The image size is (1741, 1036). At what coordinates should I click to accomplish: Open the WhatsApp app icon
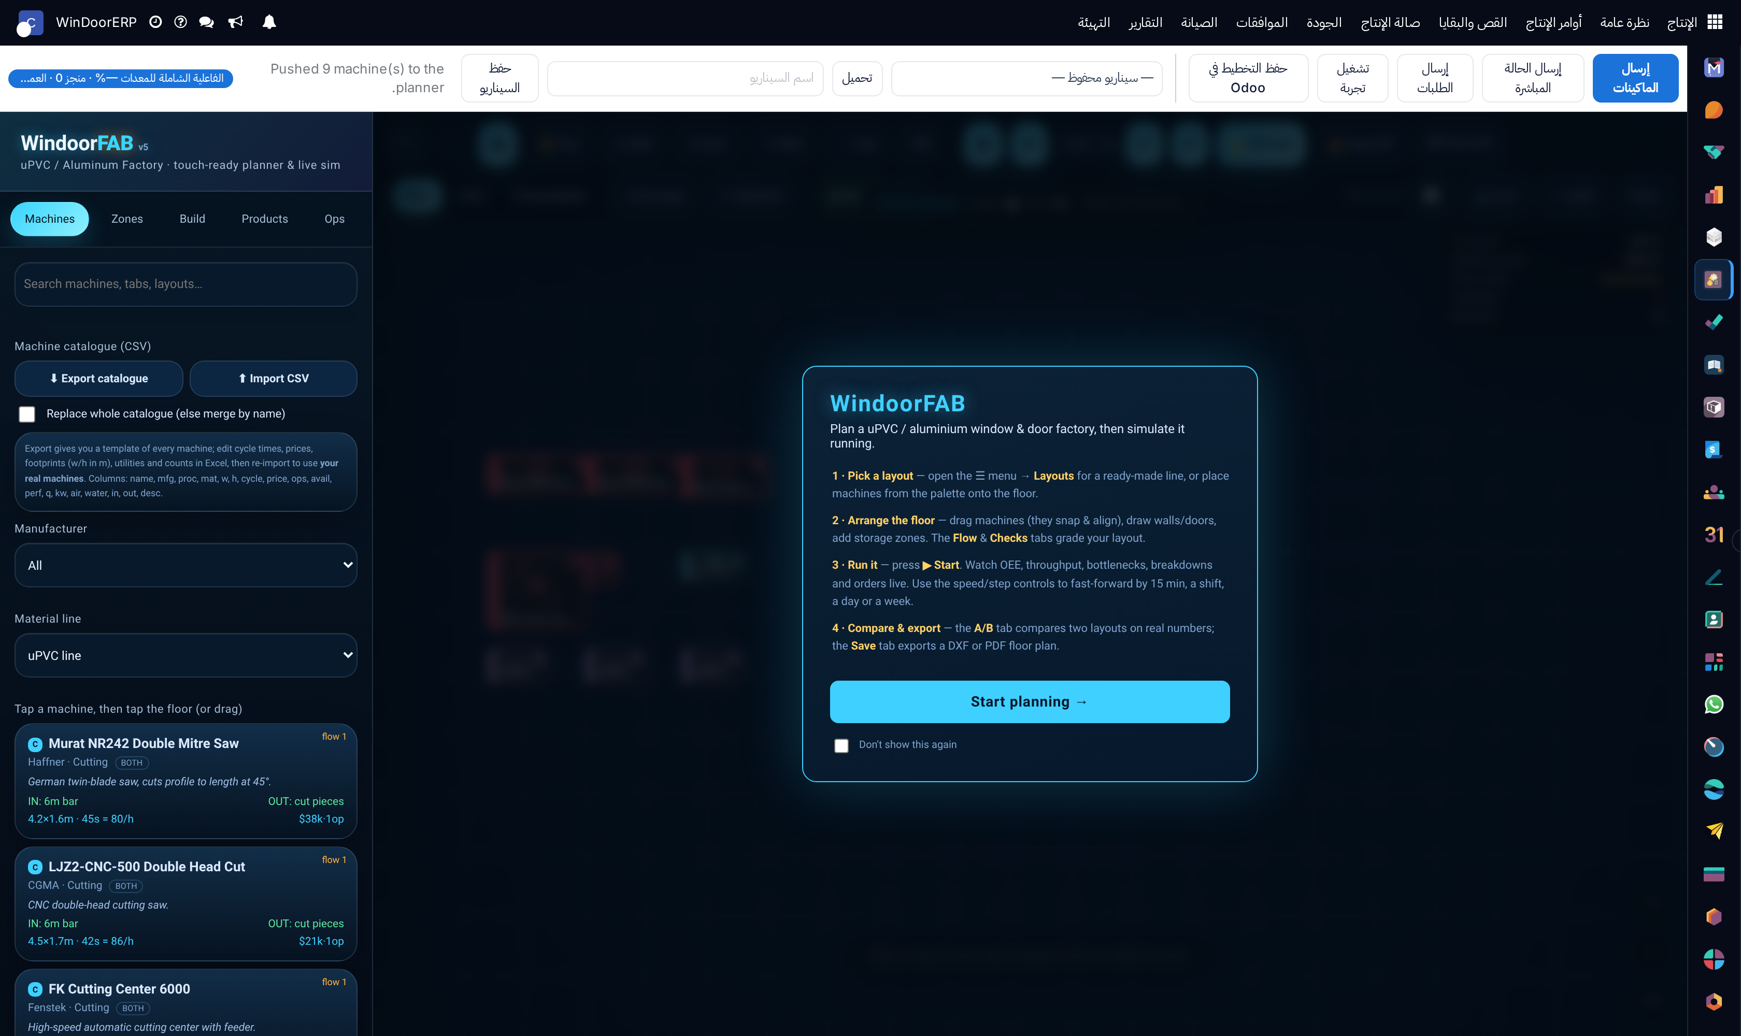click(1714, 704)
